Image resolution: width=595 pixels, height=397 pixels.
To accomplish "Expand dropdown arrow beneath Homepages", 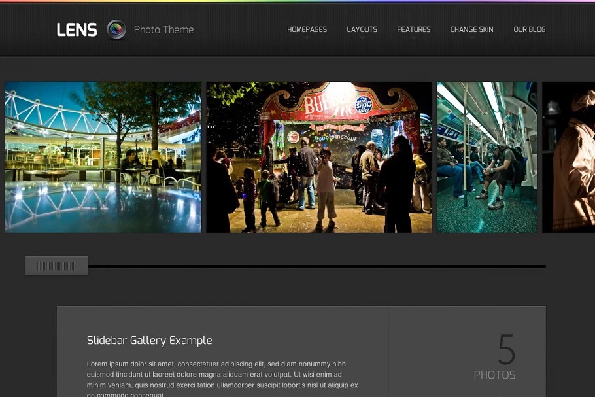I will pyautogui.click(x=307, y=39).
